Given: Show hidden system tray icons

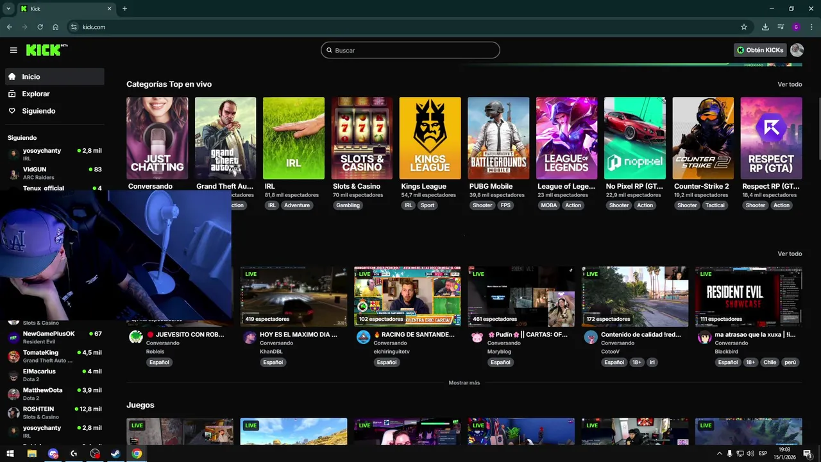Looking at the screenshot, I should coord(719,454).
